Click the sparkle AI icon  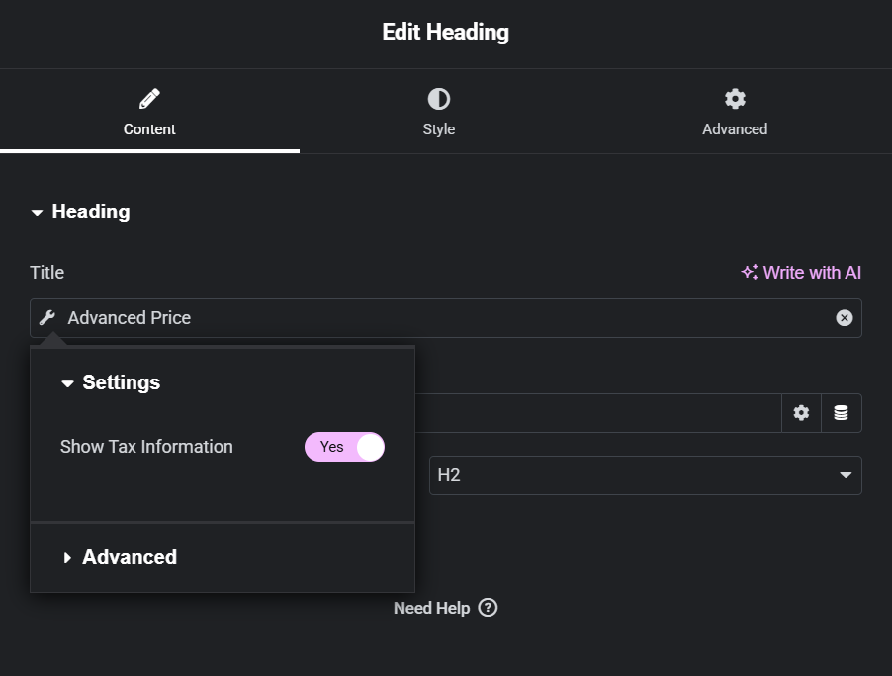[x=750, y=273]
